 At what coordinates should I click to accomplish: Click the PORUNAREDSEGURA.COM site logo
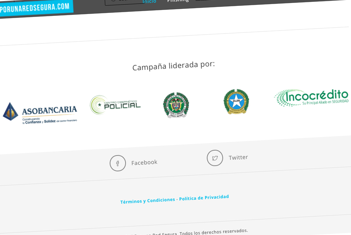(35, 8)
